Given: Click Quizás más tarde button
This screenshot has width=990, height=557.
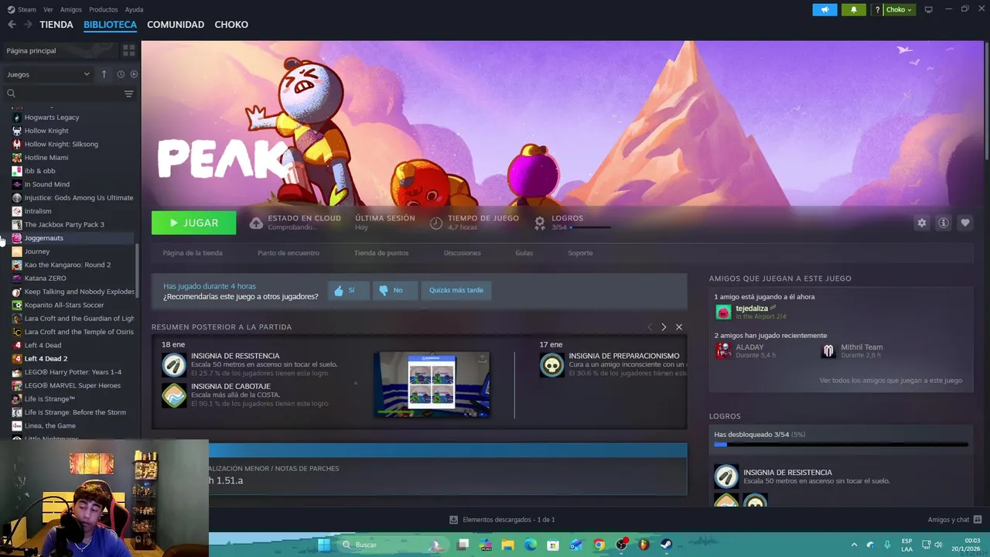Looking at the screenshot, I should click(x=456, y=290).
